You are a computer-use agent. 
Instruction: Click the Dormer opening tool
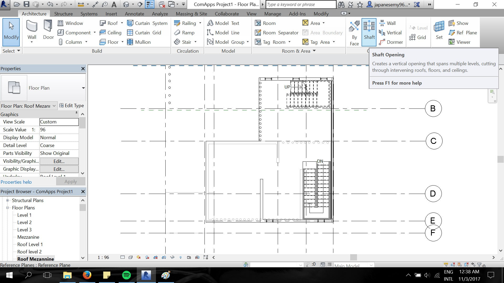[391, 42]
